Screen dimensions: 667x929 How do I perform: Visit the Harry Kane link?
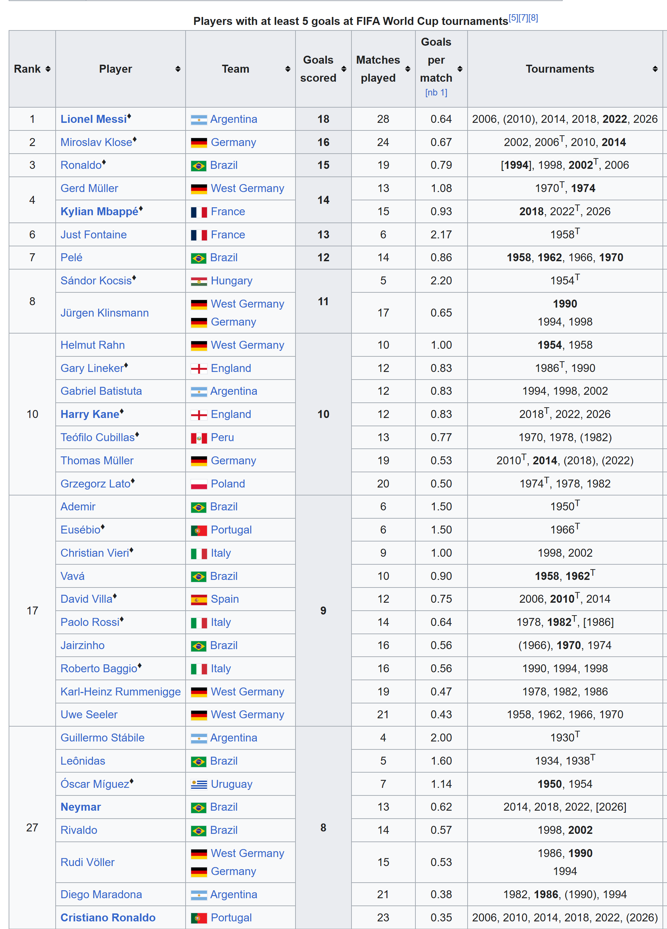[90, 414]
